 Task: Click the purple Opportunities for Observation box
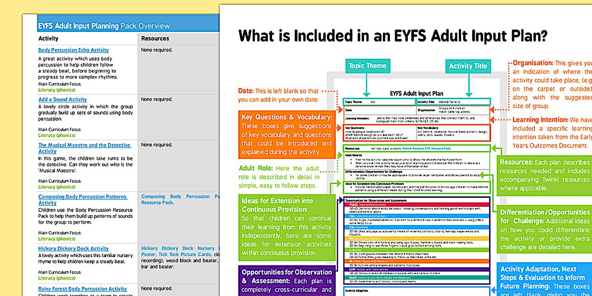[x=286, y=280]
